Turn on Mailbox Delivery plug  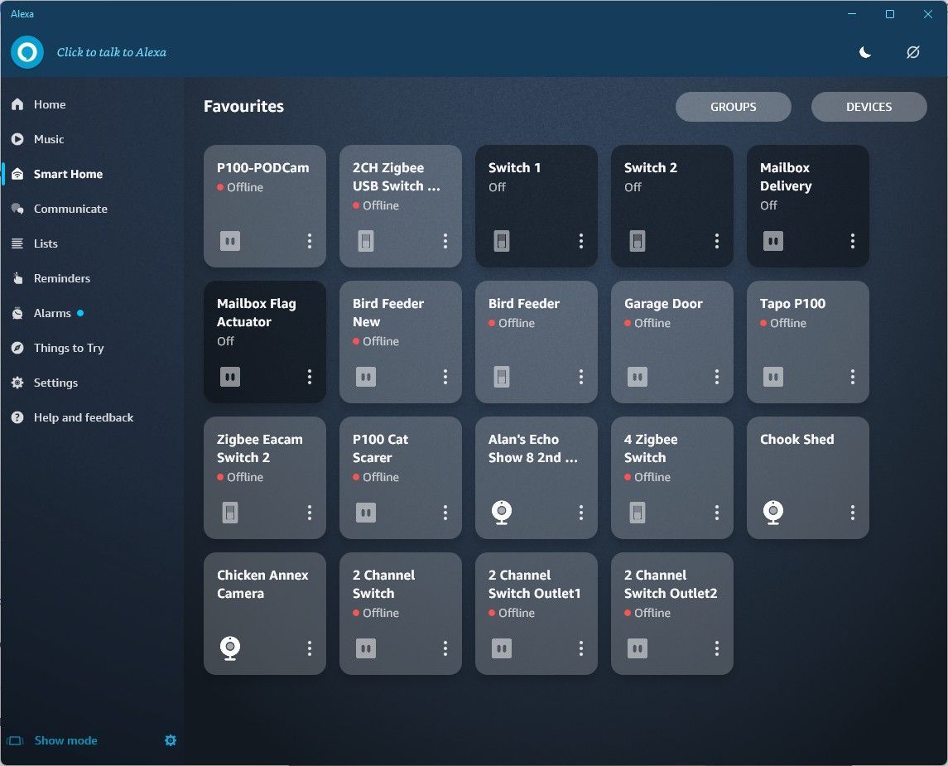(772, 241)
